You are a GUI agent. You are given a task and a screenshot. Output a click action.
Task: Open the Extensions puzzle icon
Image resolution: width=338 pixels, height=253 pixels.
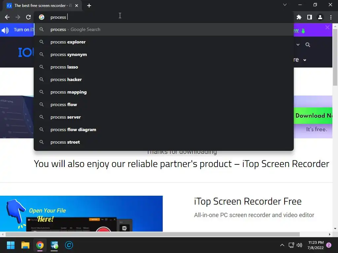coord(299,17)
